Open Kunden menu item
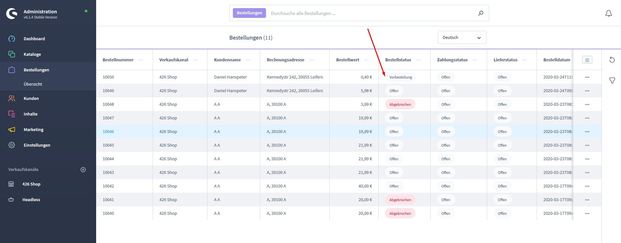 (48, 98)
